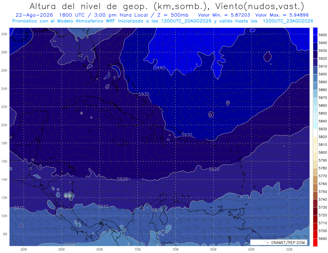Click the 85W longitude axis label
The height and width of the screenshot is (253, 328).
[x=61, y=250]
